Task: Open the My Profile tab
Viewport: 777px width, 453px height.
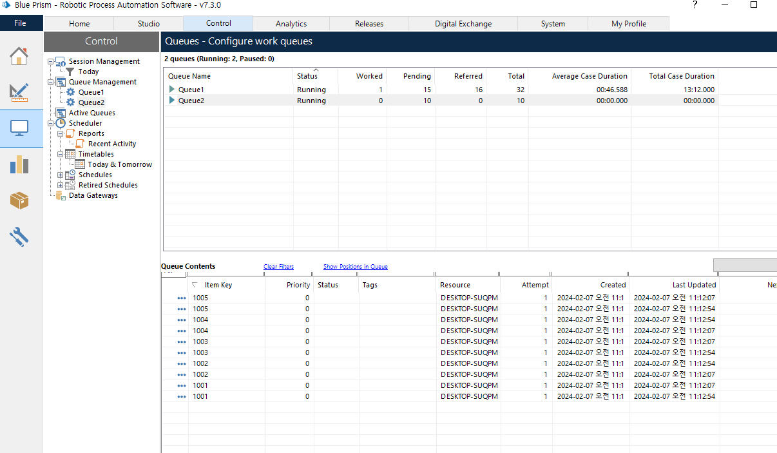Action: pyautogui.click(x=629, y=24)
